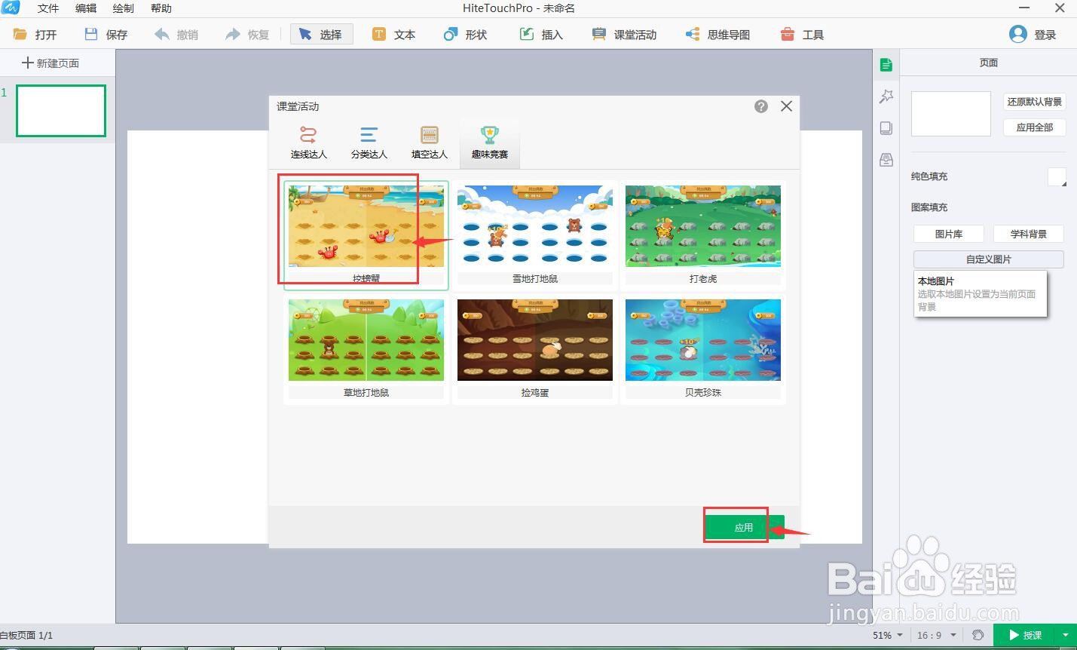Viewport: 1077px width, 650px height.
Task: Open the Insert tool
Action: coord(541,35)
